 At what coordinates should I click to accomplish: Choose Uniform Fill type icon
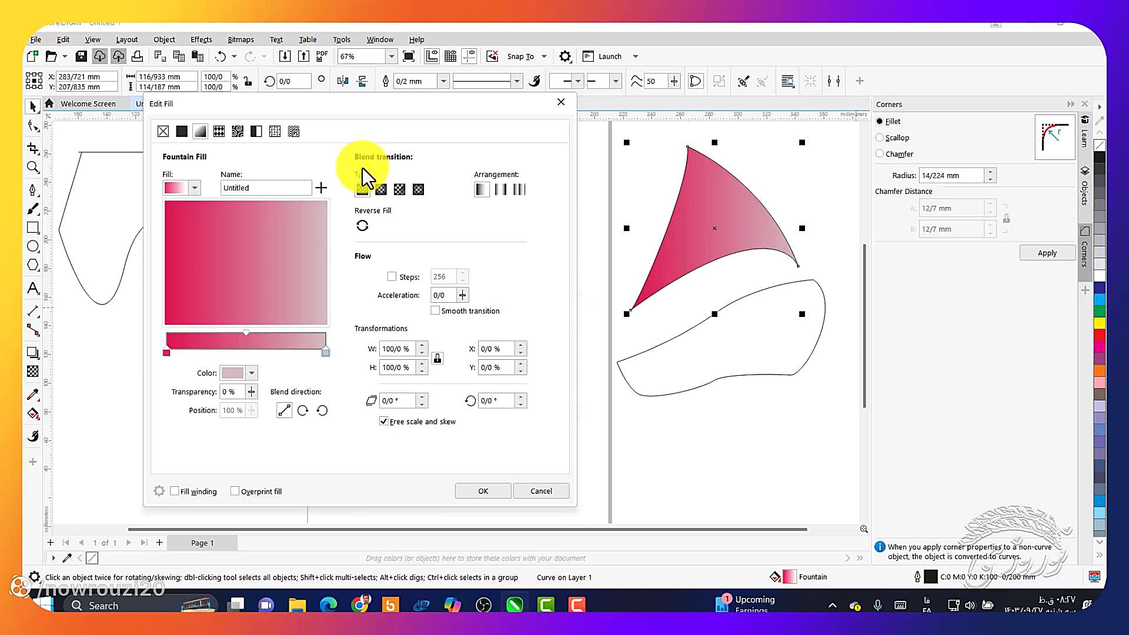click(182, 132)
